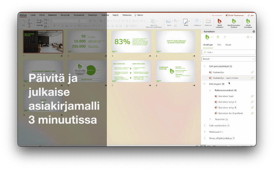This screenshot has height=170, width=274.
Task: Justify the text alignment
Action: 121,26
